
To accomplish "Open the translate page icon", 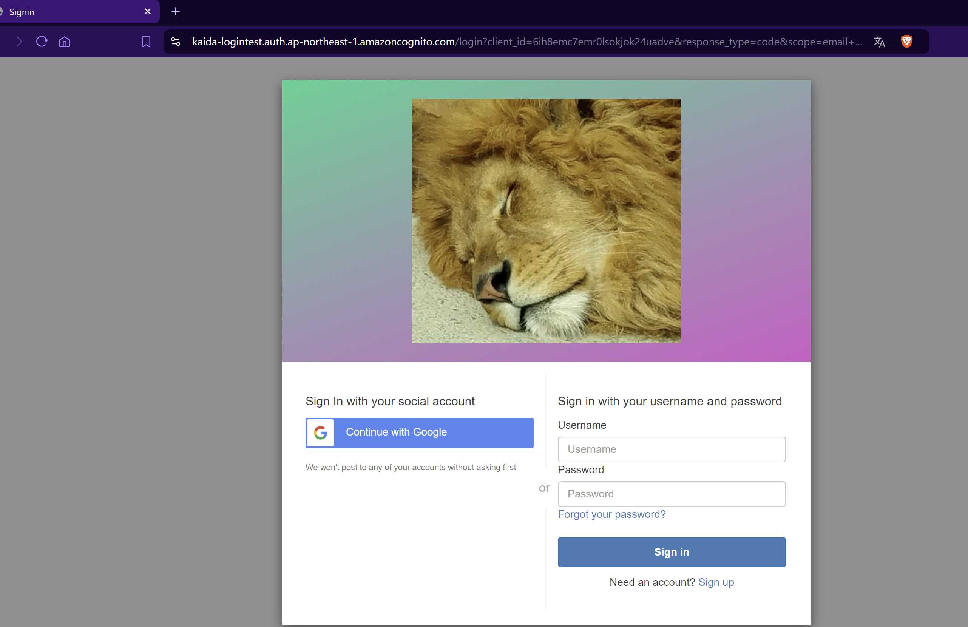I will click(x=879, y=42).
